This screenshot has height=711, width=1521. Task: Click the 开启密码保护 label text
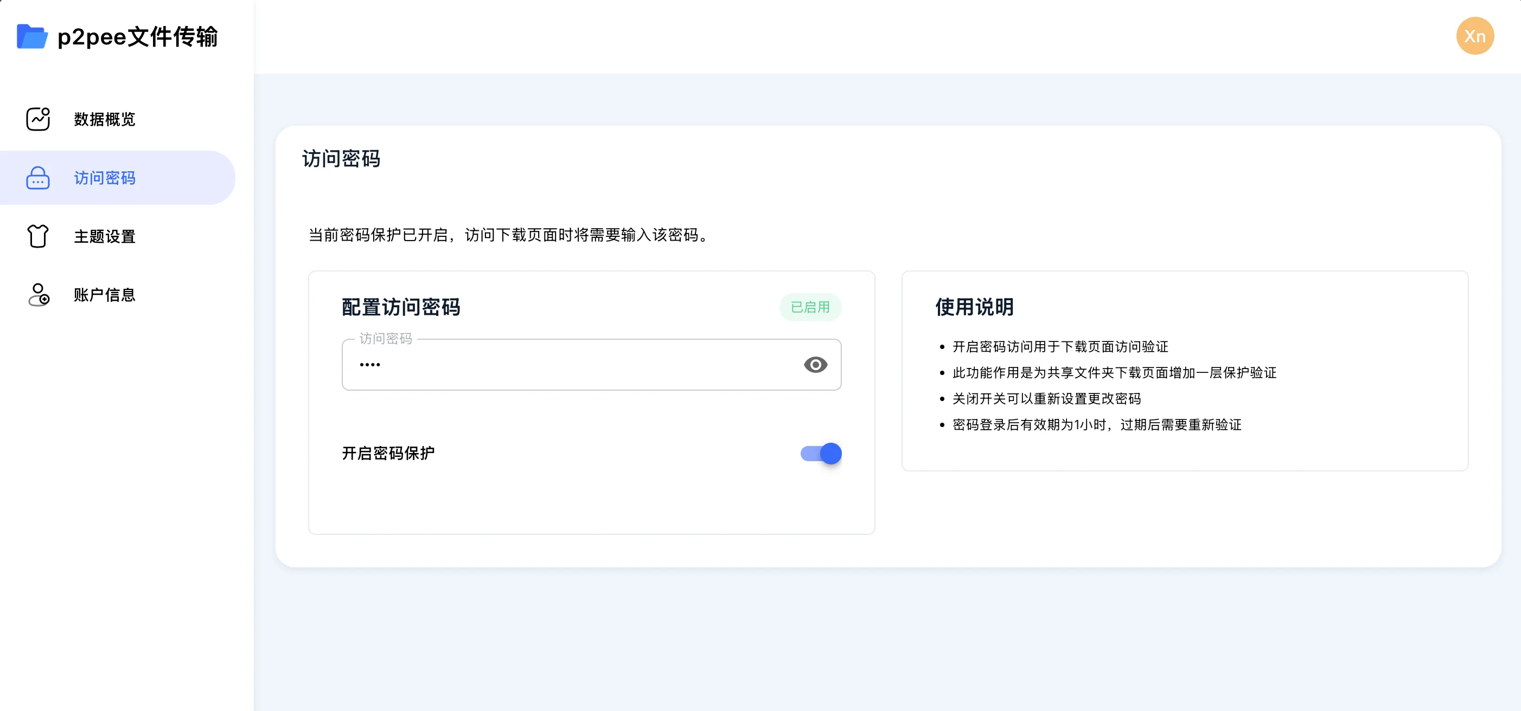tap(388, 453)
